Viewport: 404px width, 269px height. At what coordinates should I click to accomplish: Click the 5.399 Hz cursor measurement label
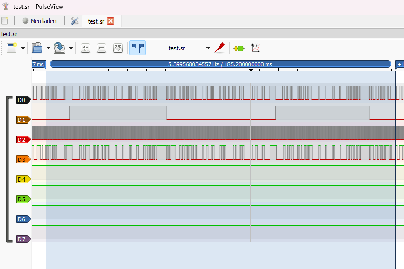[220, 64]
